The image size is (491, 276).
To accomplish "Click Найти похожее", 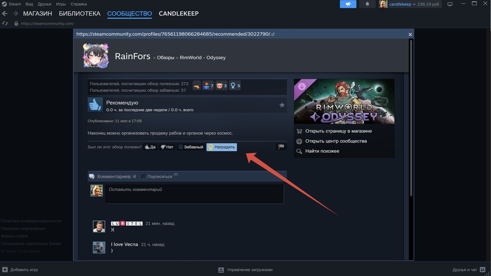I will pyautogui.click(x=322, y=151).
